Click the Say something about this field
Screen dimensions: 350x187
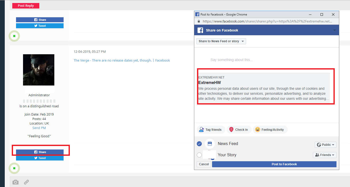[232, 60]
